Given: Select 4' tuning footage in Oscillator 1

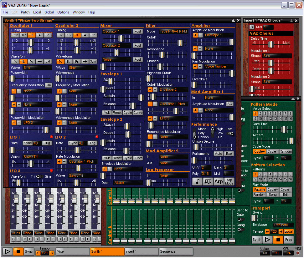Looking at the screenshot, I should 39,35.
